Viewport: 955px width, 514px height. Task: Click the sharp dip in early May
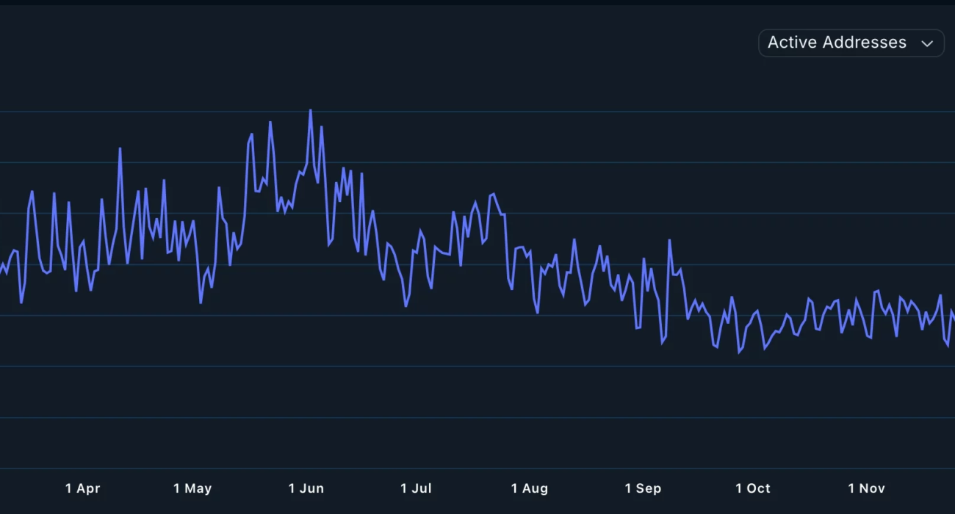[201, 302]
